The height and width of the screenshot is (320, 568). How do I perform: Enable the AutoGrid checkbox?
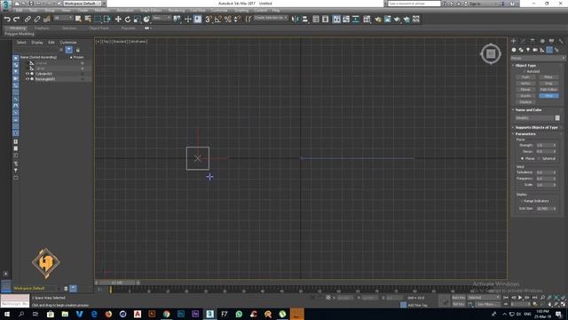click(x=524, y=71)
